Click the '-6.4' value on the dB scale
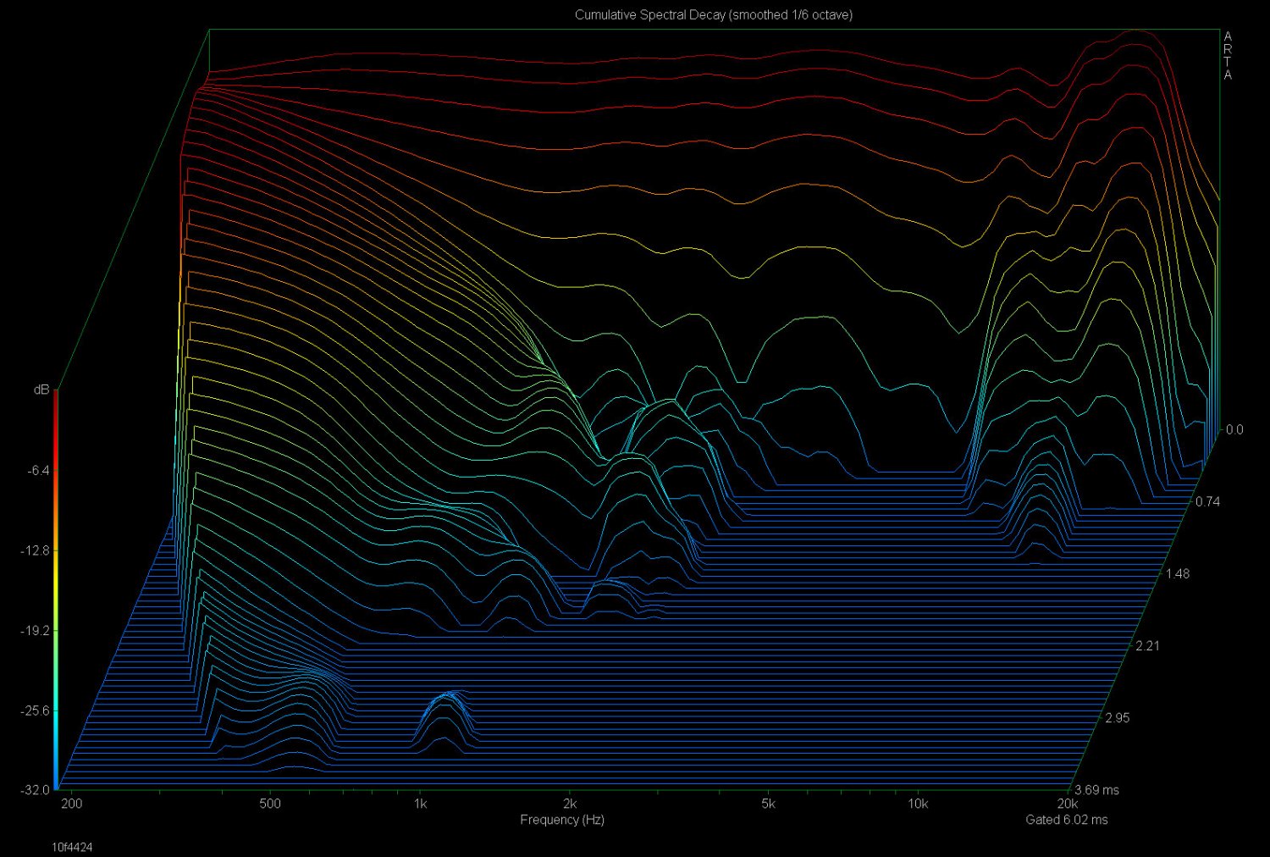 pyautogui.click(x=38, y=470)
